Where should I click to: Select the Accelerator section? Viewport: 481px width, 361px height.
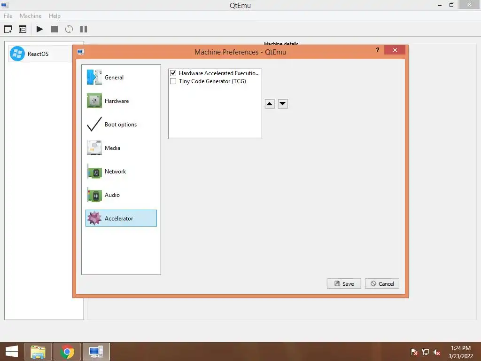click(x=121, y=218)
